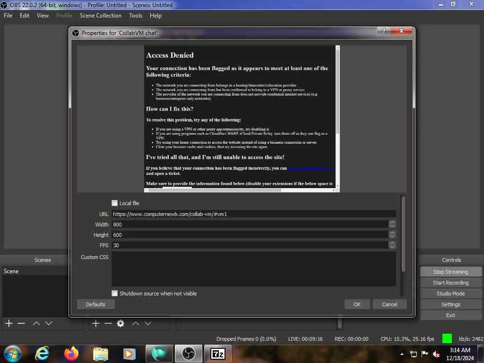Close the Properties dialog with the red X
Image resolution: width=484 pixels, height=363 pixels.
click(x=401, y=31)
